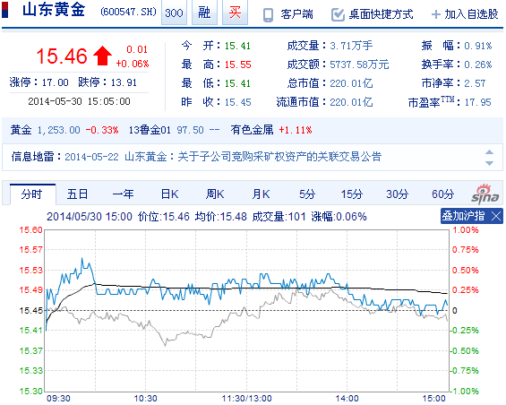Click the 黄金 commodity label
Screen dimensions: 506x405
21,130
